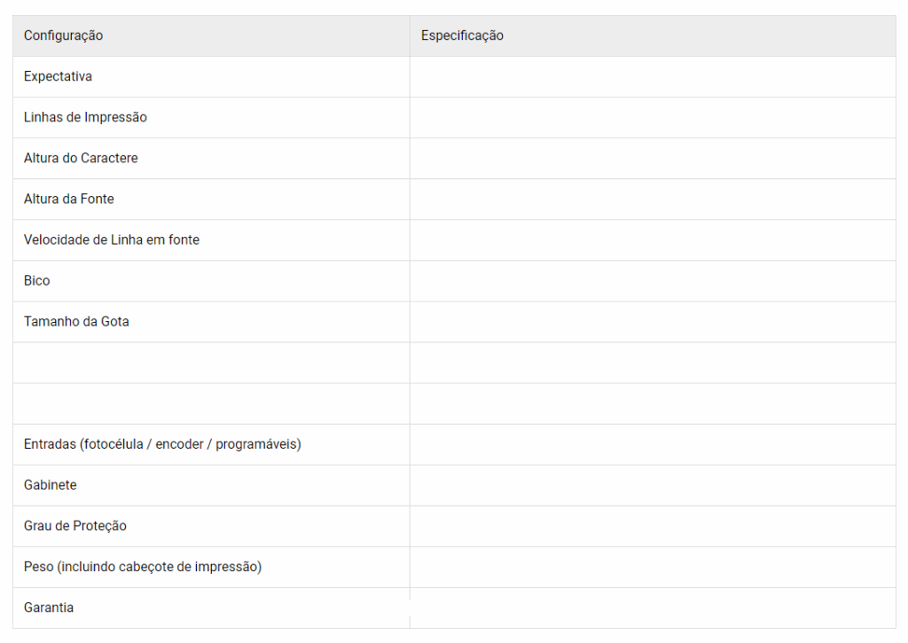Screen dimensions: 908x643
Task: Select the specification cell beside Garantia
Action: [x=653, y=608]
